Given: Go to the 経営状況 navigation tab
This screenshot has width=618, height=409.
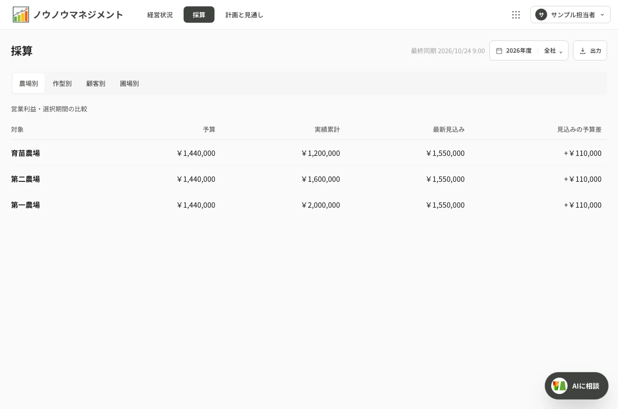Looking at the screenshot, I should (160, 15).
